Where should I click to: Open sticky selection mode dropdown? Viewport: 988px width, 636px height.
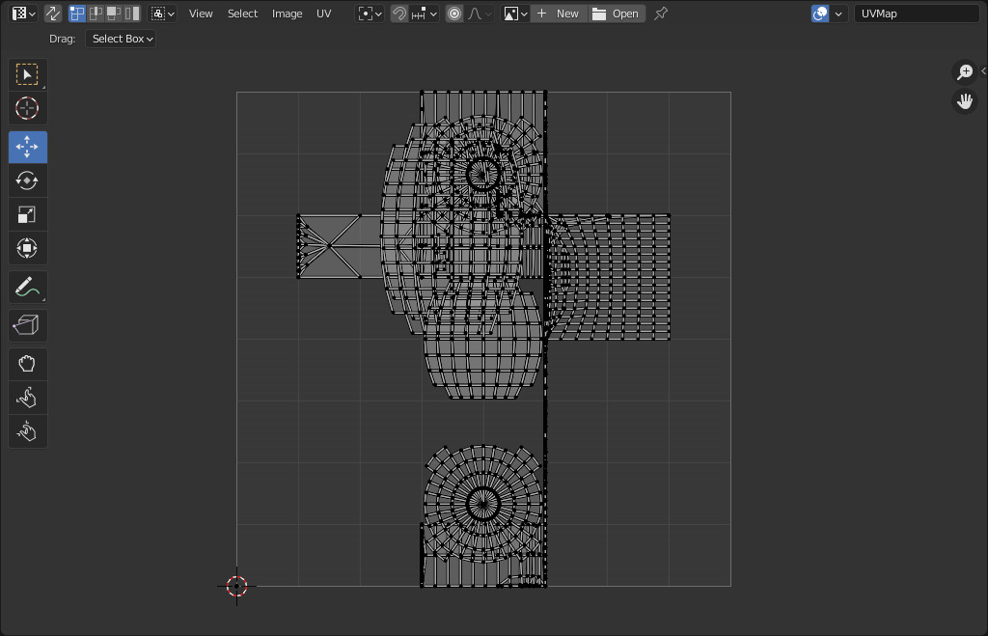pyautogui.click(x=162, y=14)
